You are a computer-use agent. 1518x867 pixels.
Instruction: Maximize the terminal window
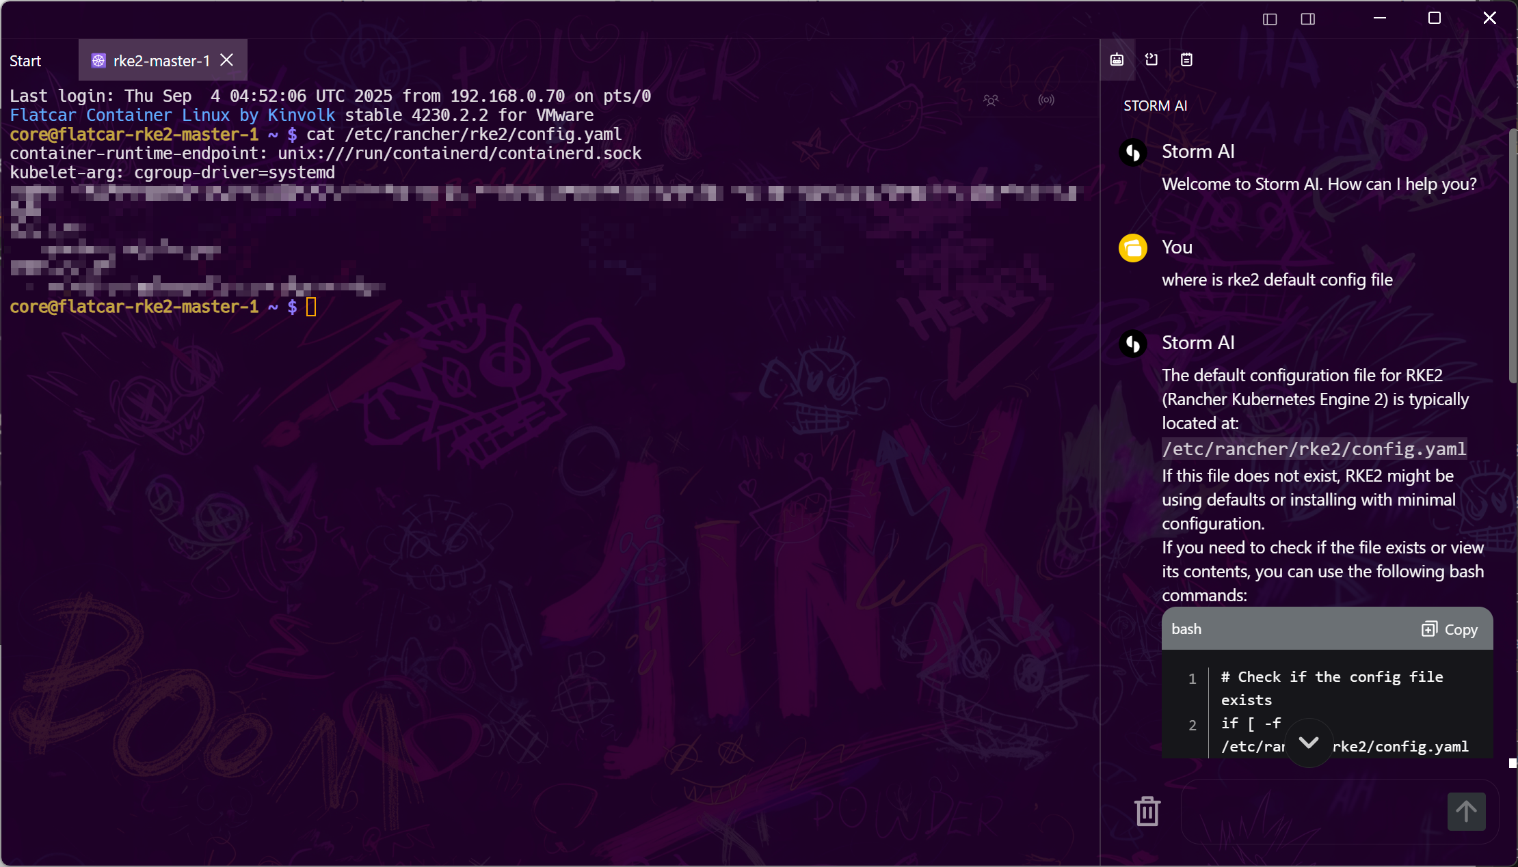click(x=1434, y=18)
